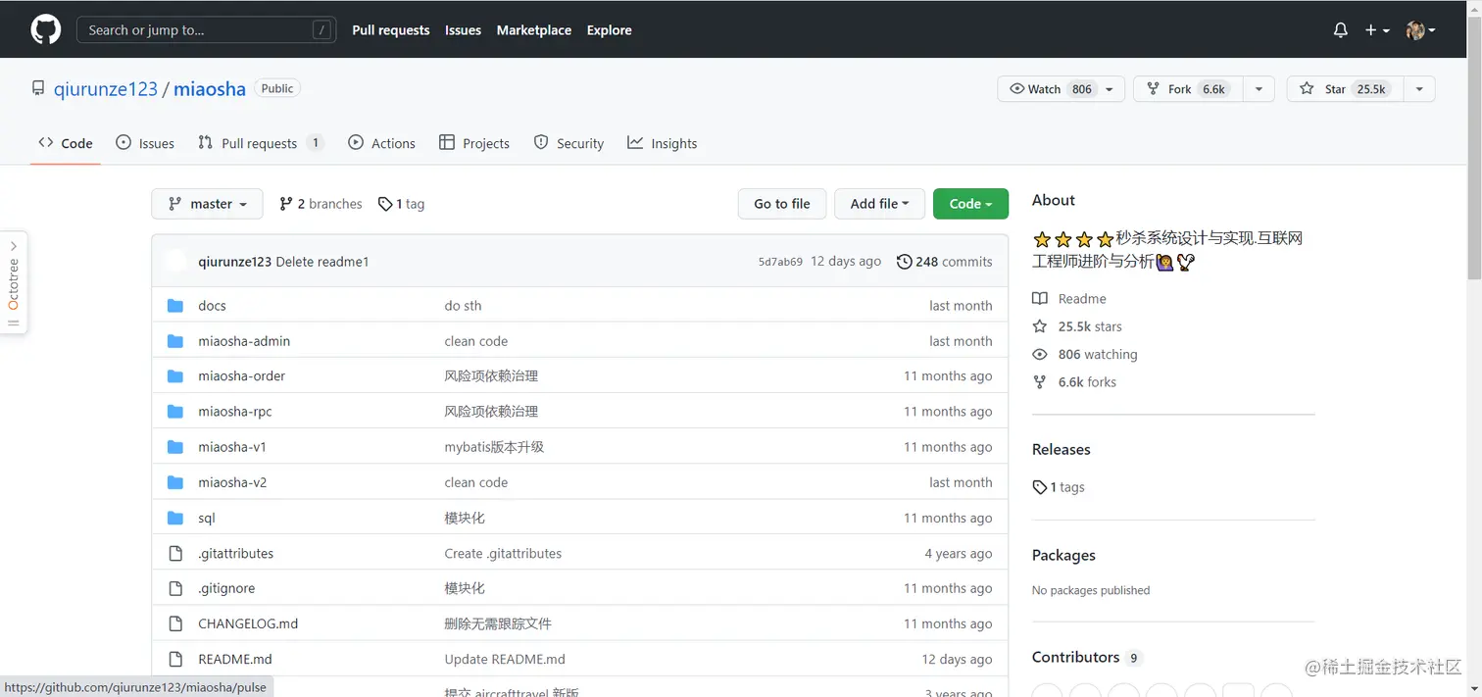Open Explore in top navigation

[610, 30]
